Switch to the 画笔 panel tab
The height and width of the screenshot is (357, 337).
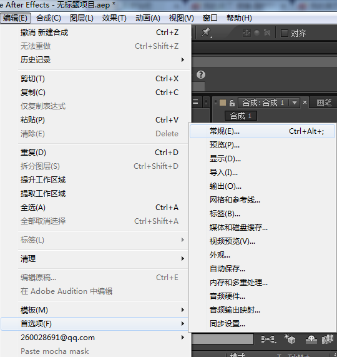pos(324,103)
